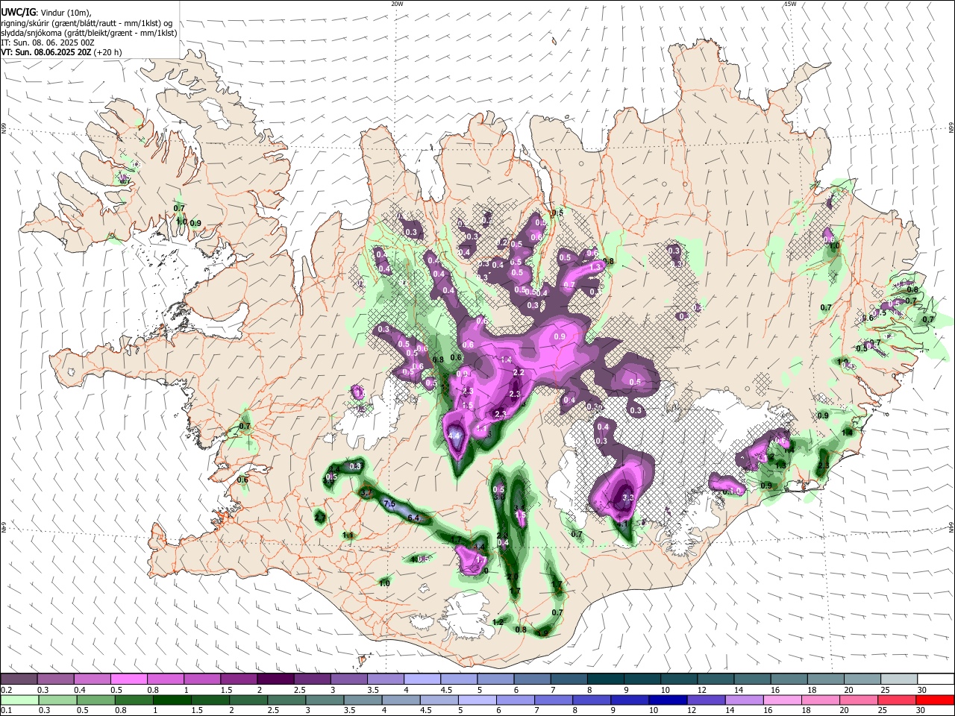The height and width of the screenshot is (716, 955).
Task: Click the violet bottom-row swatch labeled 12
Action: [x=705, y=700]
